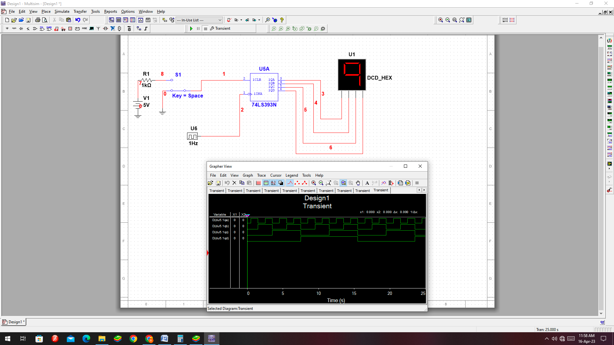Open the Cursor menu in Grapher View
The image size is (614, 345).
(276, 175)
